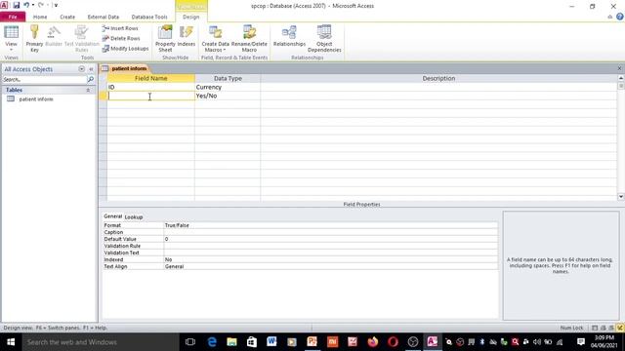This screenshot has width=625, height=351.
Task: Toggle the Property Sheet pane
Action: click(165, 38)
